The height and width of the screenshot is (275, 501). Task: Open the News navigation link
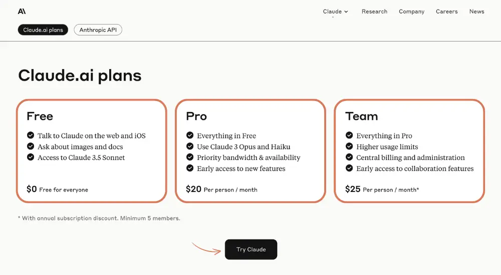476,11
